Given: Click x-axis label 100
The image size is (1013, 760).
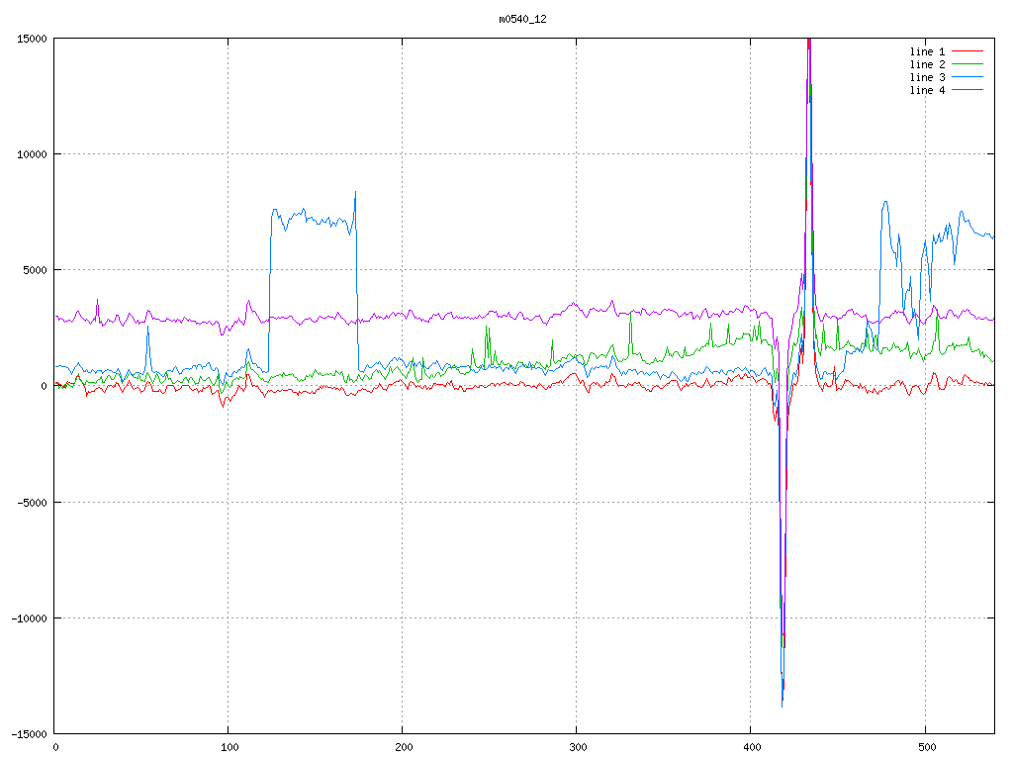Looking at the screenshot, I should [x=230, y=748].
